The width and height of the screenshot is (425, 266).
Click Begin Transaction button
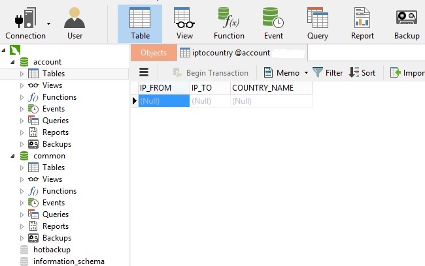pos(211,73)
